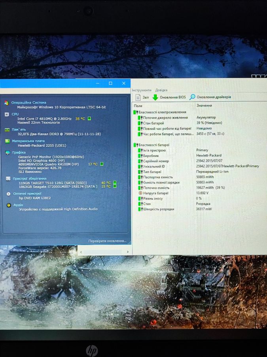Click the speaker icon beside Аудіо

click(9, 205)
